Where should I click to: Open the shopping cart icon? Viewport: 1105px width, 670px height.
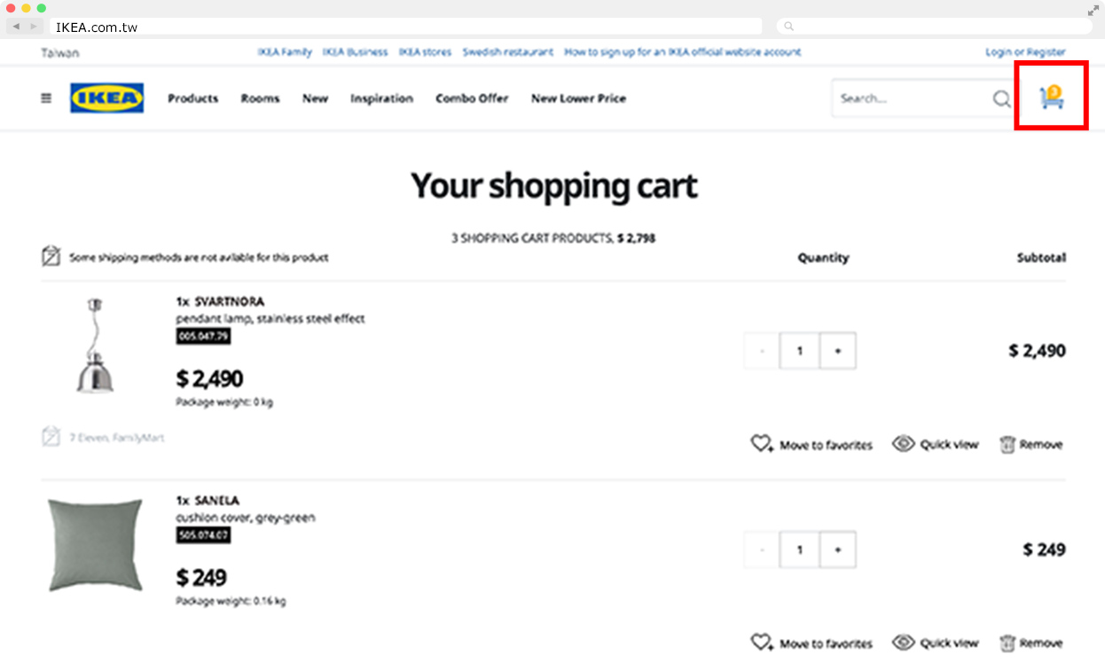click(1051, 97)
